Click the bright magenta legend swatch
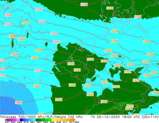Viewport: 159px width, 123px height. [x=15, y=120]
